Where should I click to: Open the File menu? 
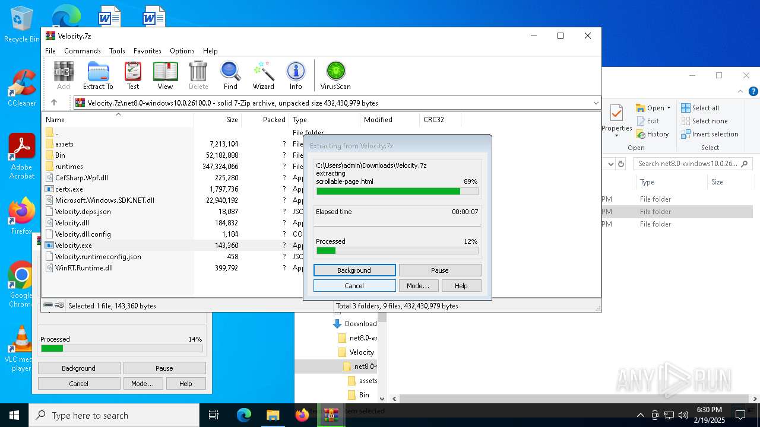[50, 51]
